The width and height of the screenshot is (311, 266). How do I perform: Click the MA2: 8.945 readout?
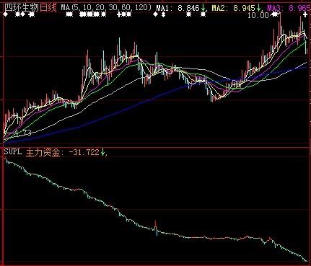233,9
